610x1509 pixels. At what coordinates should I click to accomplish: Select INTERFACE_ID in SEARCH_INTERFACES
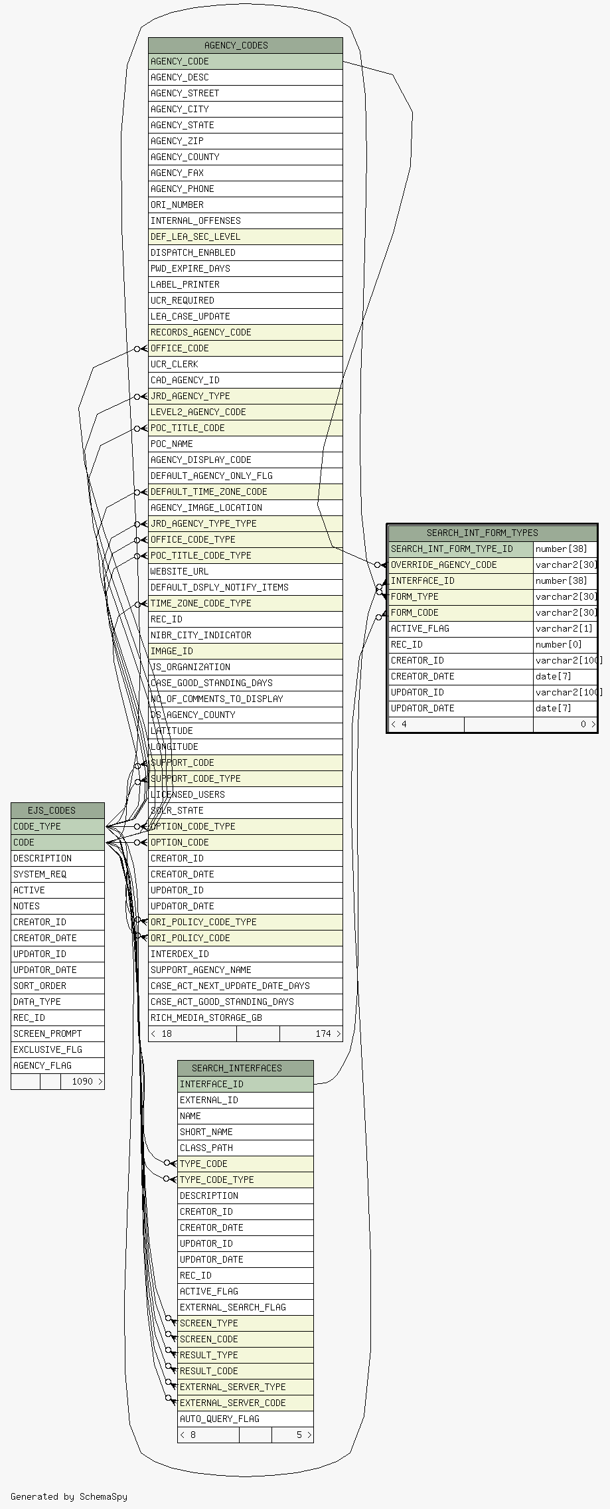tap(246, 1084)
